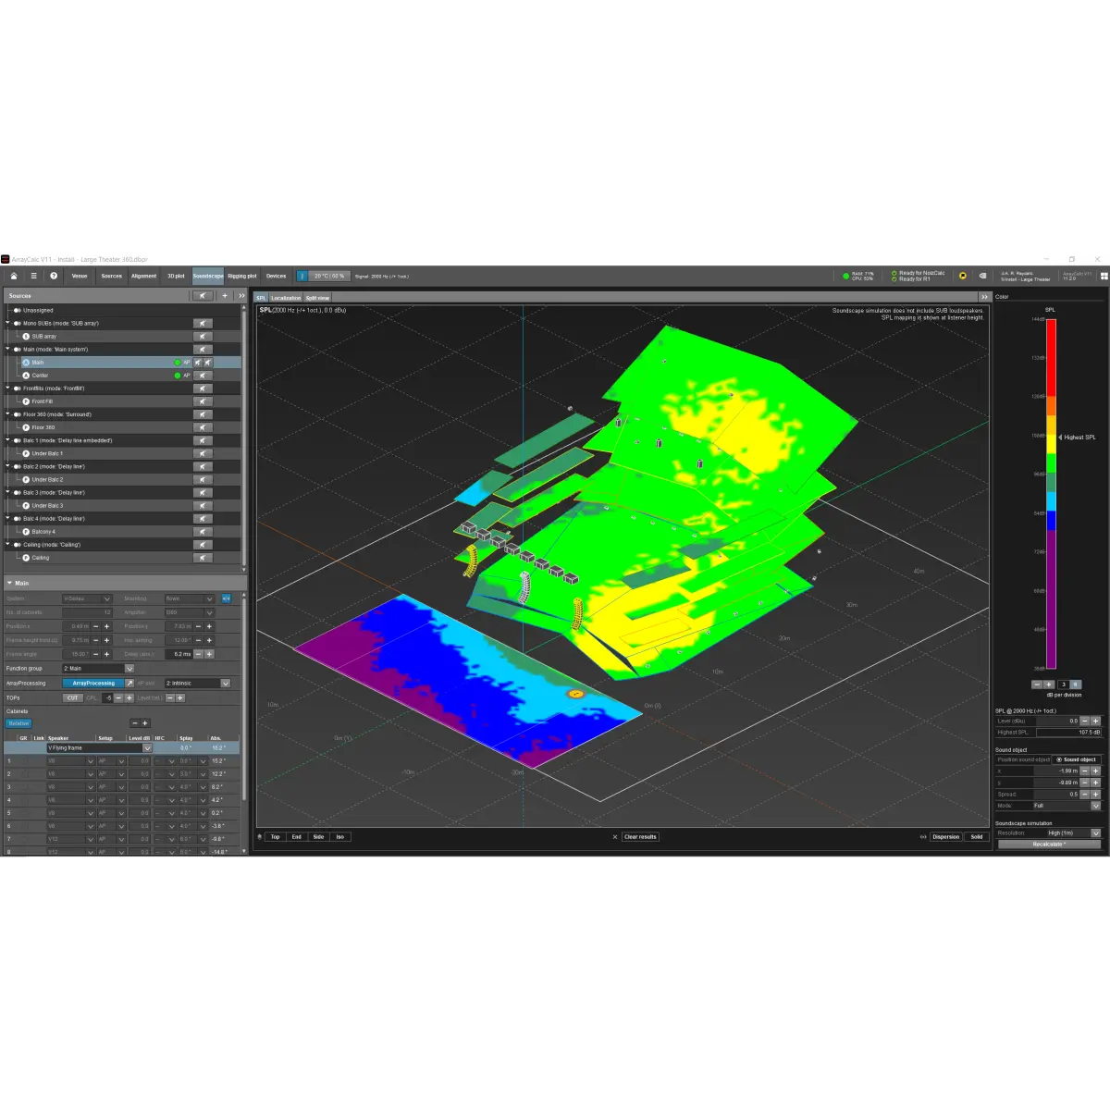Collapse the Mono SUBs tree group
The image size is (1110, 1110).
(8, 323)
